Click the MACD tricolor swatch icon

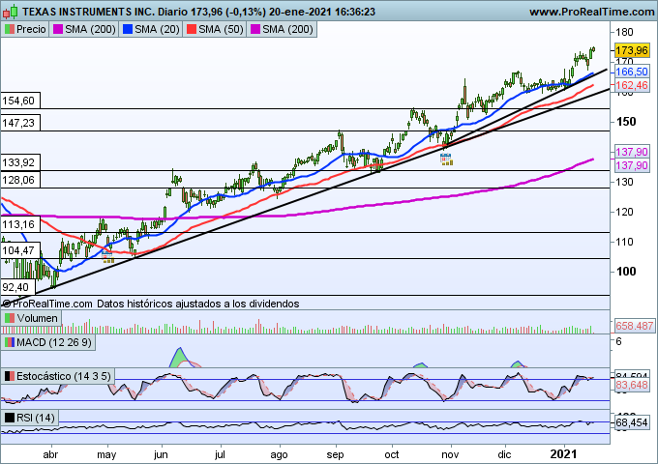point(10,342)
